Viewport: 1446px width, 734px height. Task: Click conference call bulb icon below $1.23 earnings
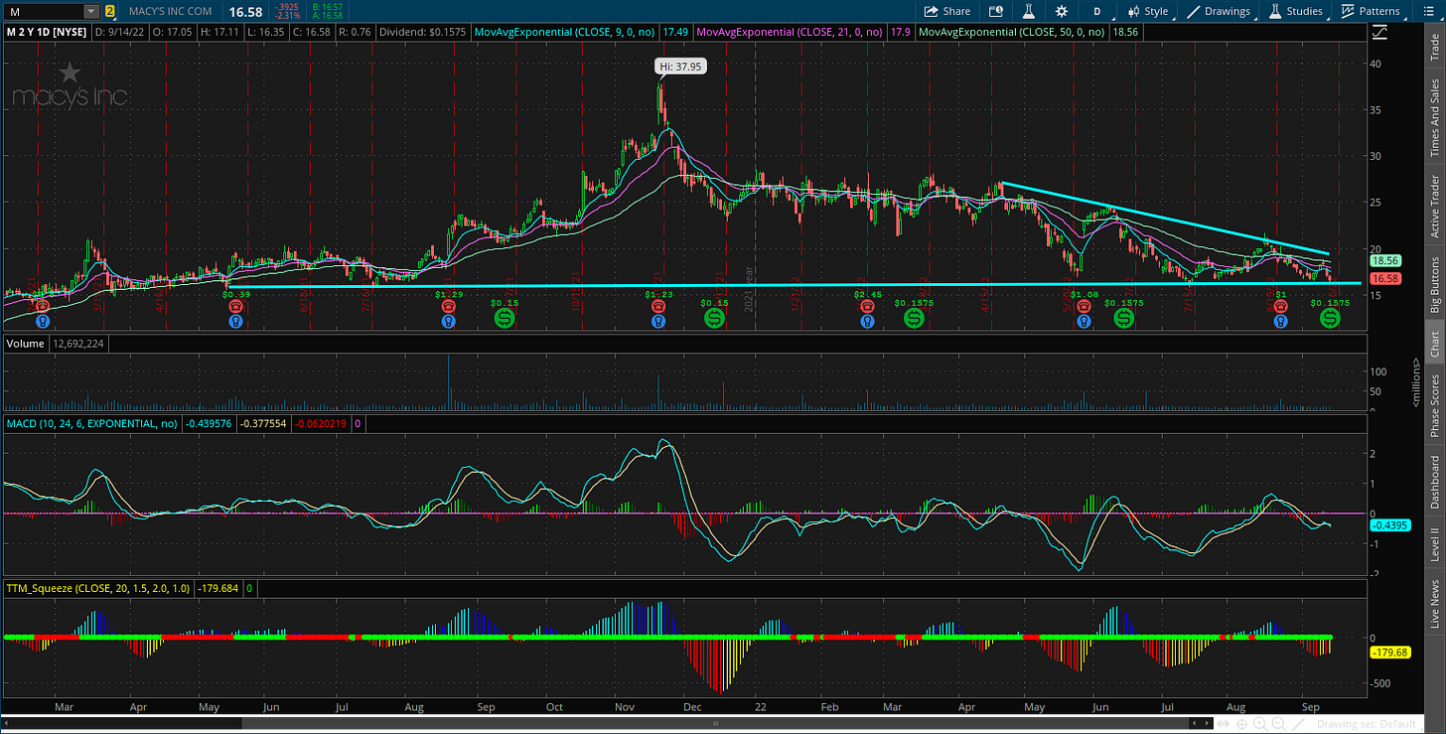657,321
